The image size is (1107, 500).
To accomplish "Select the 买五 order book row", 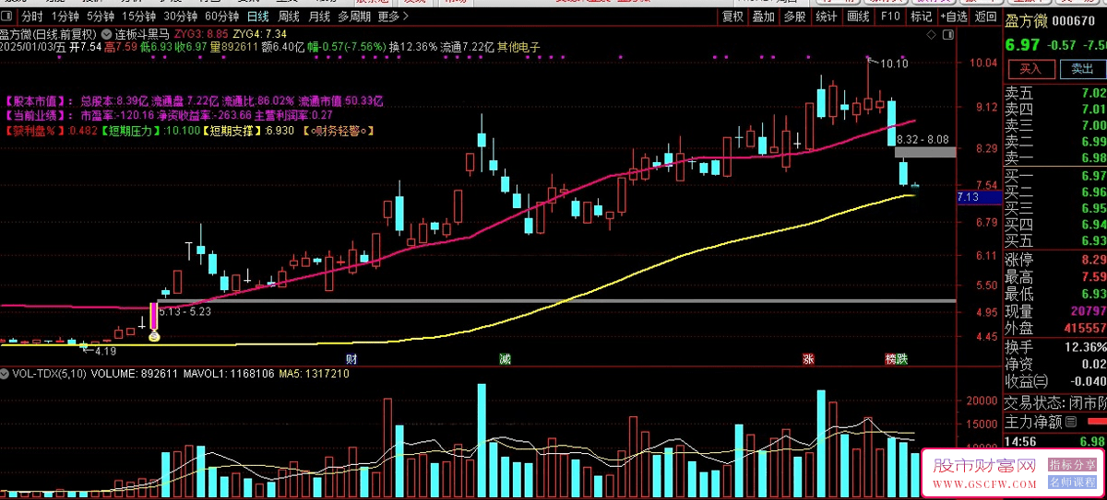I will point(1055,241).
